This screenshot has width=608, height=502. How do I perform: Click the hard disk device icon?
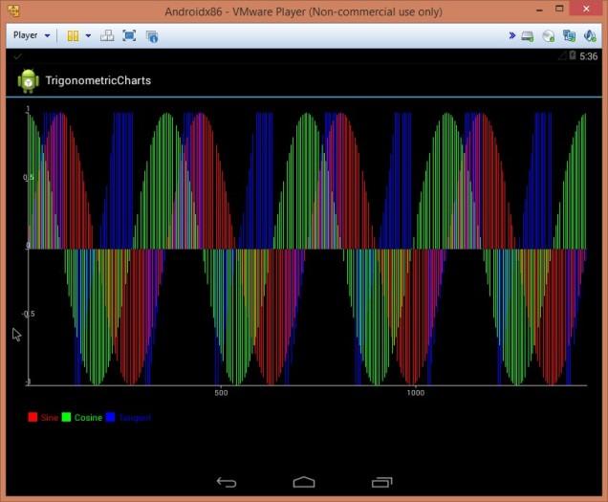[529, 35]
